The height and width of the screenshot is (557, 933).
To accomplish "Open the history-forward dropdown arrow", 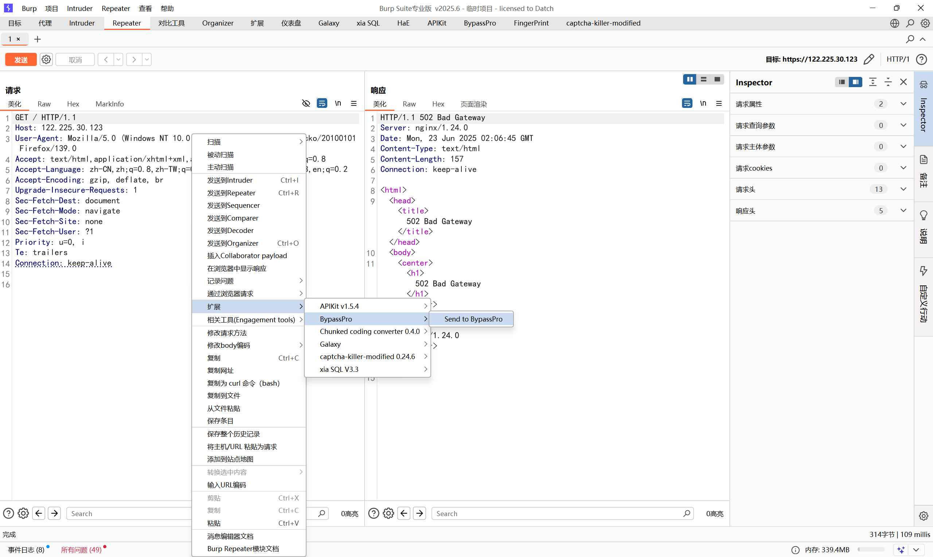I will tap(147, 59).
